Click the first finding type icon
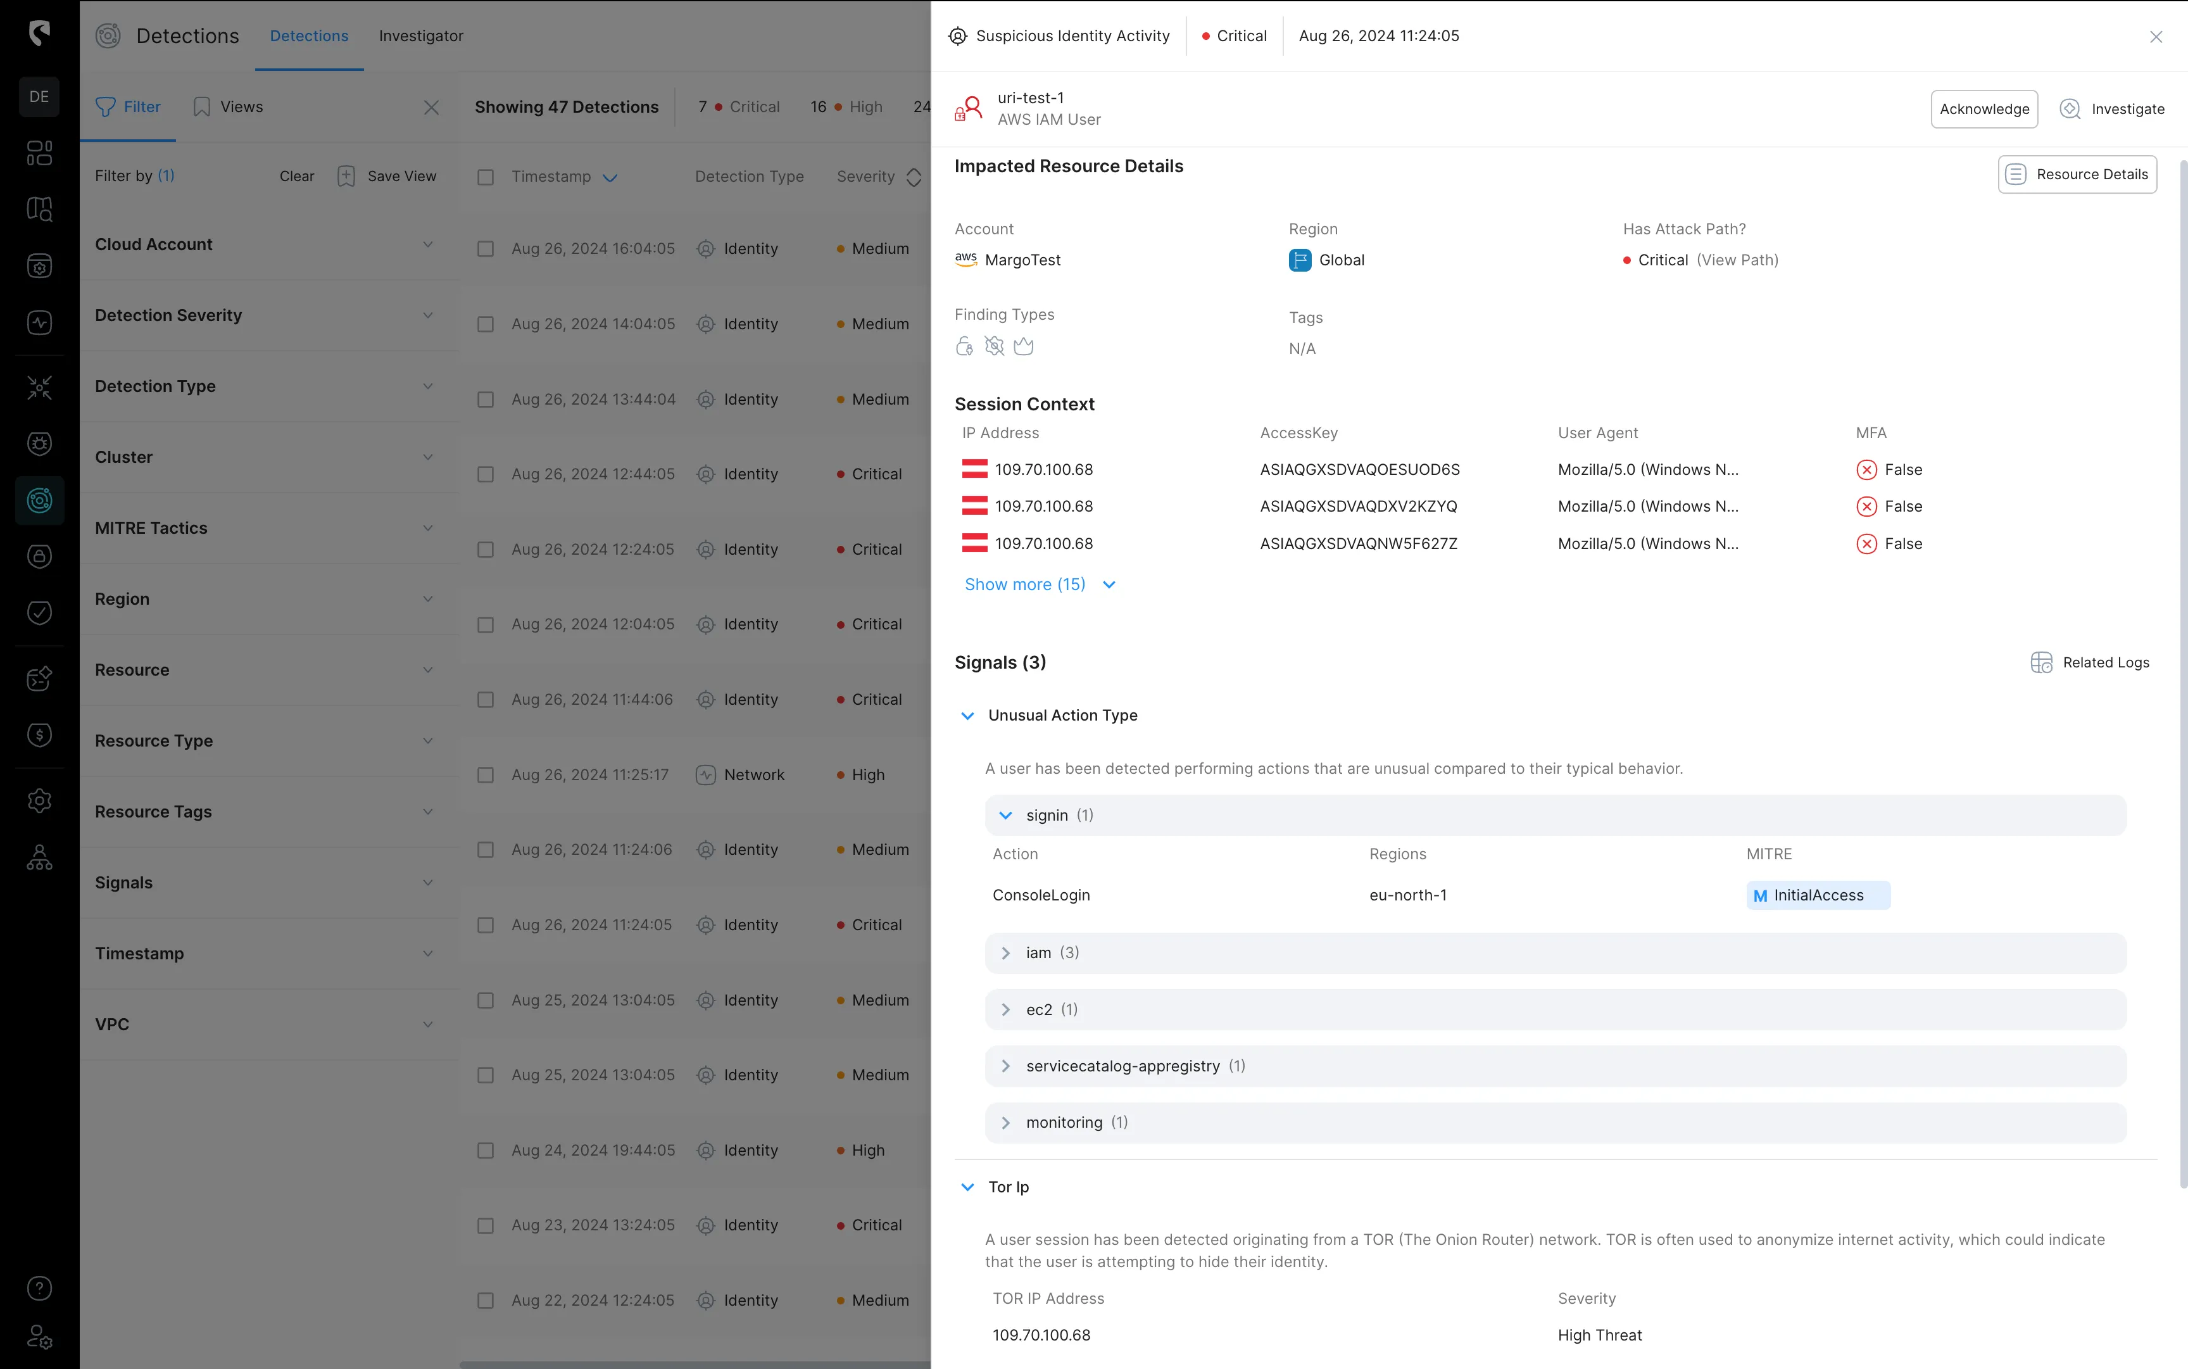This screenshot has height=1369, width=2188. pyautogui.click(x=965, y=347)
